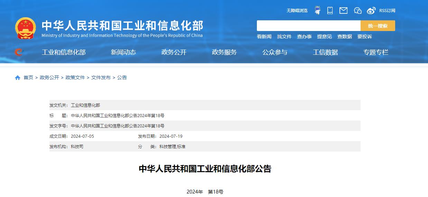Click the national emblem logo

[x=26, y=28]
